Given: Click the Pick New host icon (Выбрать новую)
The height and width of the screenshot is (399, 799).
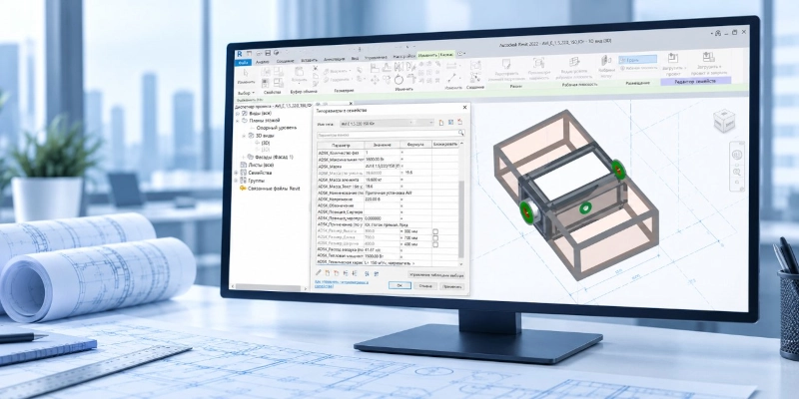Looking at the screenshot, I should (606, 60).
